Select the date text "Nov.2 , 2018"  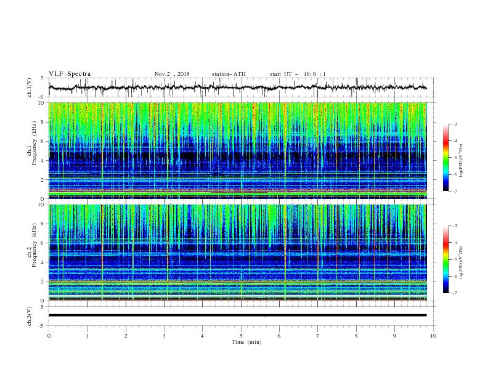tap(172, 74)
